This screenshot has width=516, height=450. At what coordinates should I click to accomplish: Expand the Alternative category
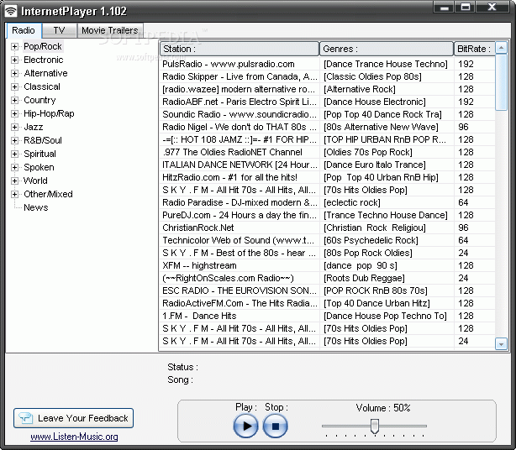pos(14,73)
